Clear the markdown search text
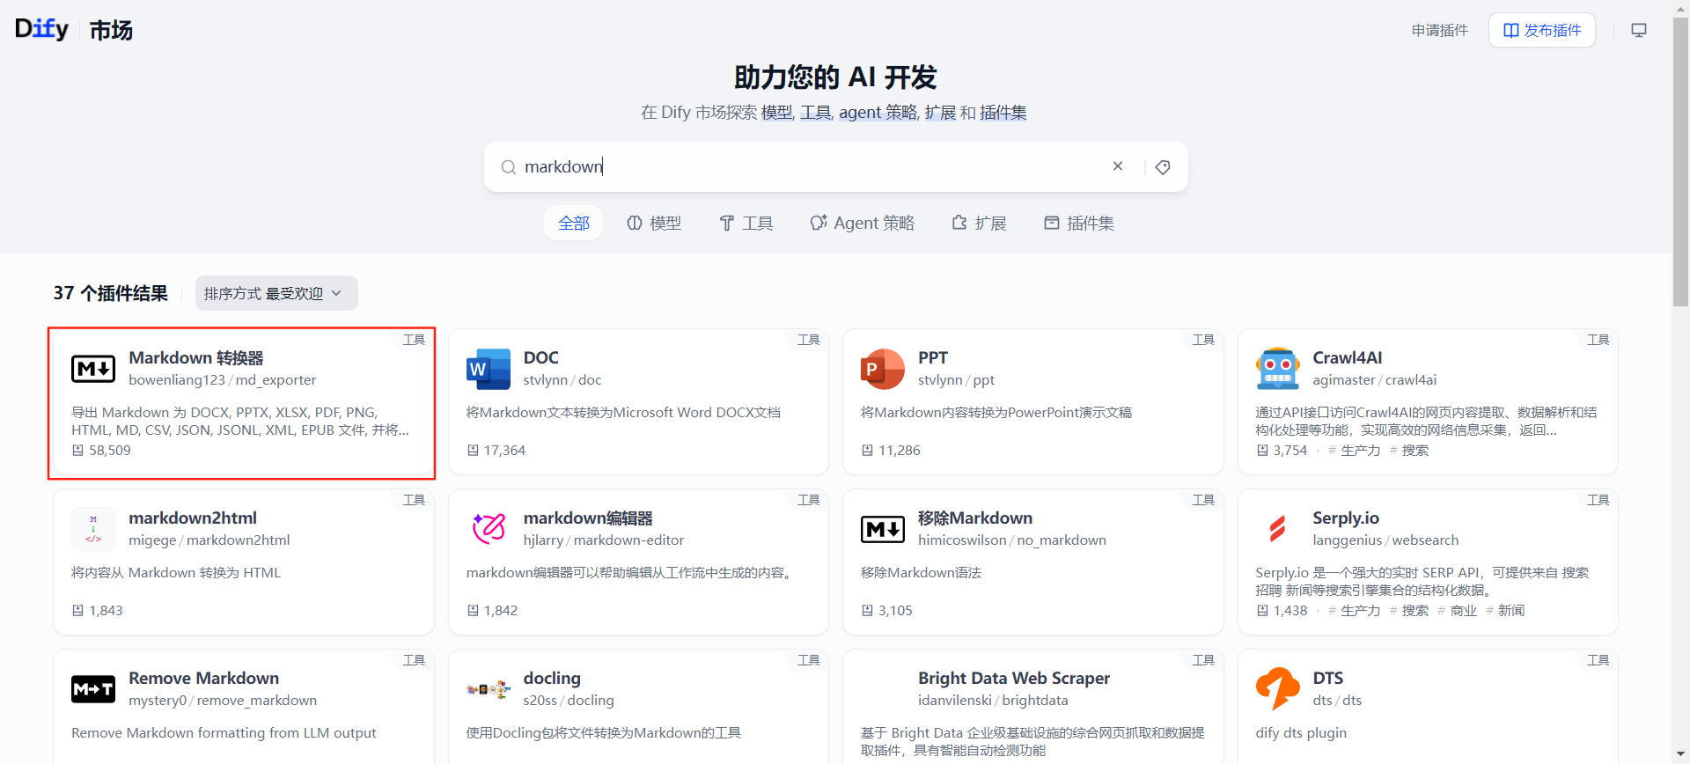 pos(1118,166)
